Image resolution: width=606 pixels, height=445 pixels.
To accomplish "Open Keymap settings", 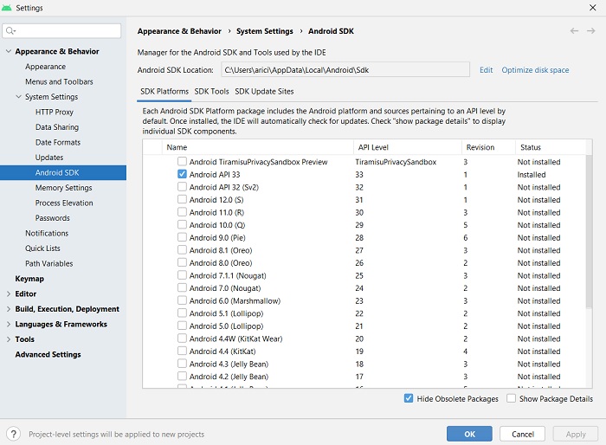I will 29,279.
